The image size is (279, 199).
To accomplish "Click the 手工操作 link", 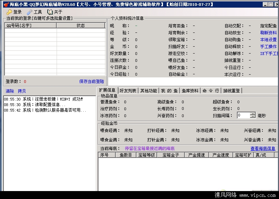I will pos(268,47).
